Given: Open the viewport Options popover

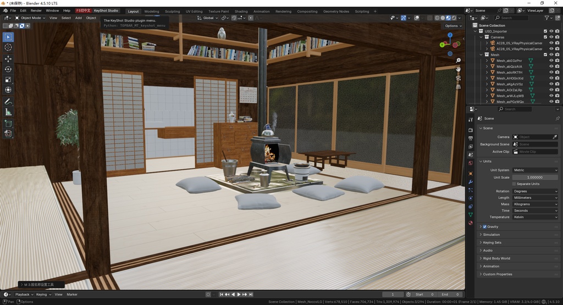Looking at the screenshot, I should (x=453, y=26).
